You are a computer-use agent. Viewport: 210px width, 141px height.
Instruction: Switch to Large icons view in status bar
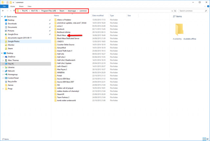coord(208,139)
